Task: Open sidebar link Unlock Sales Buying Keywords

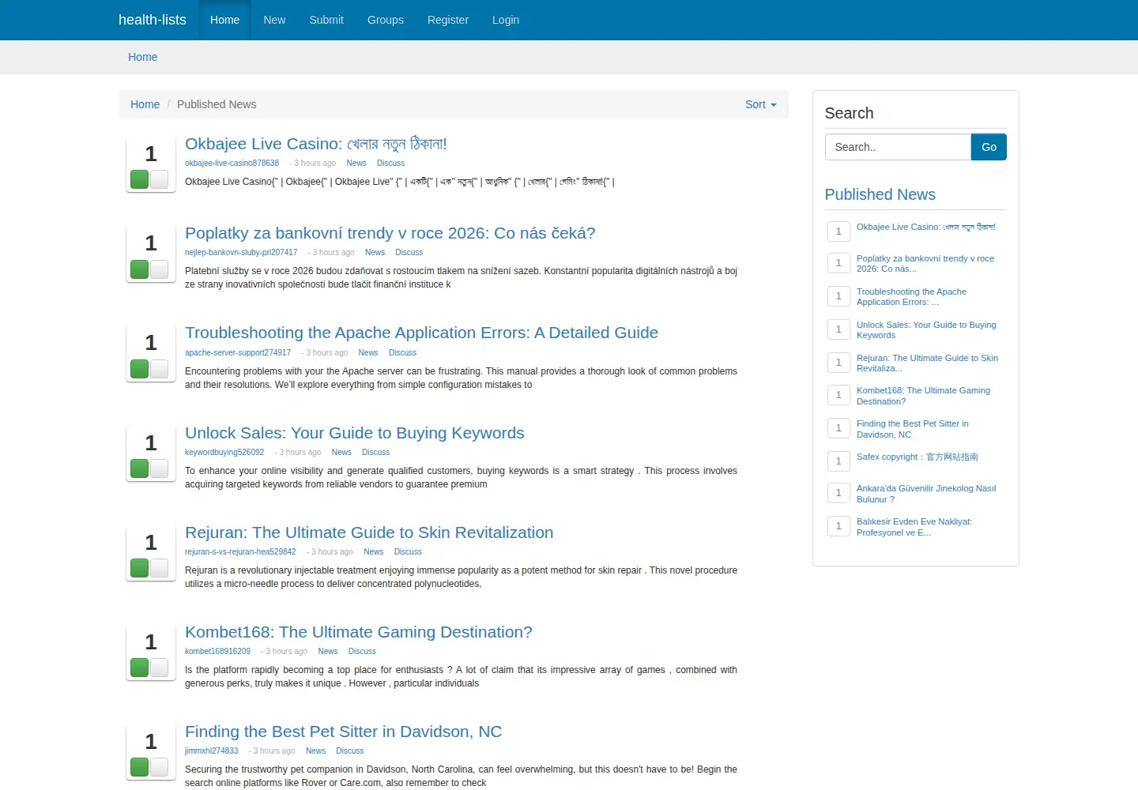Action: coord(926,330)
